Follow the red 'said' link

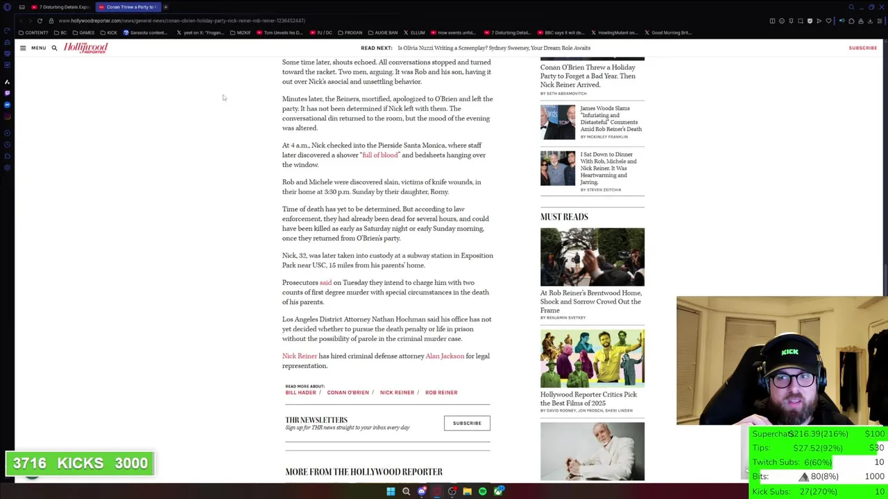325,283
